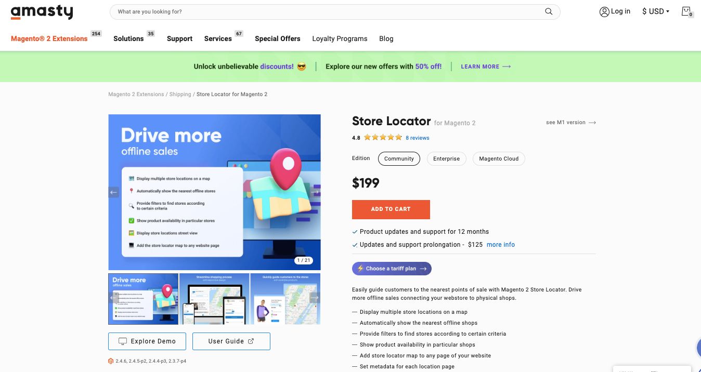
Task: Open the Special Offers menu item
Action: pos(277,38)
